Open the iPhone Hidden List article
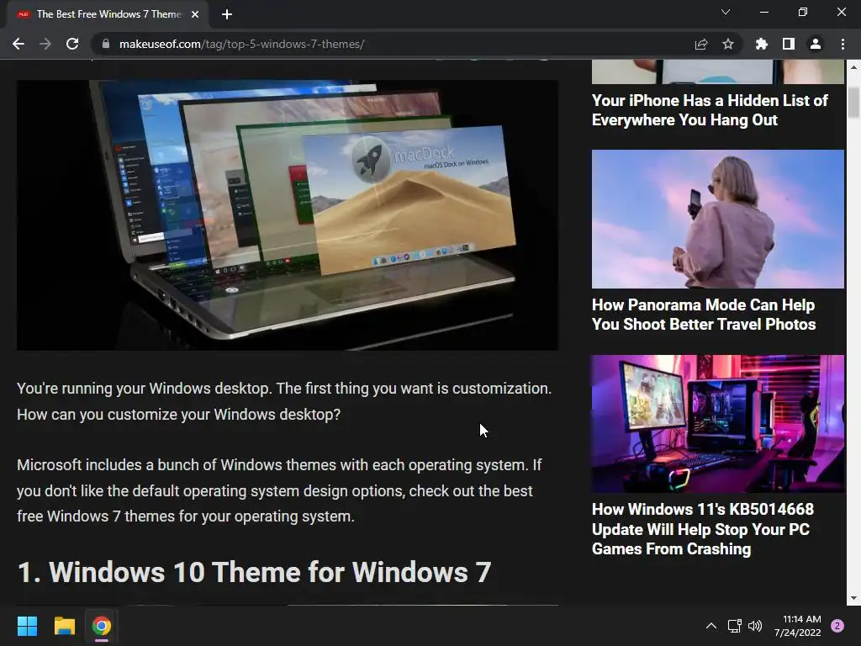The image size is (861, 646). click(710, 110)
